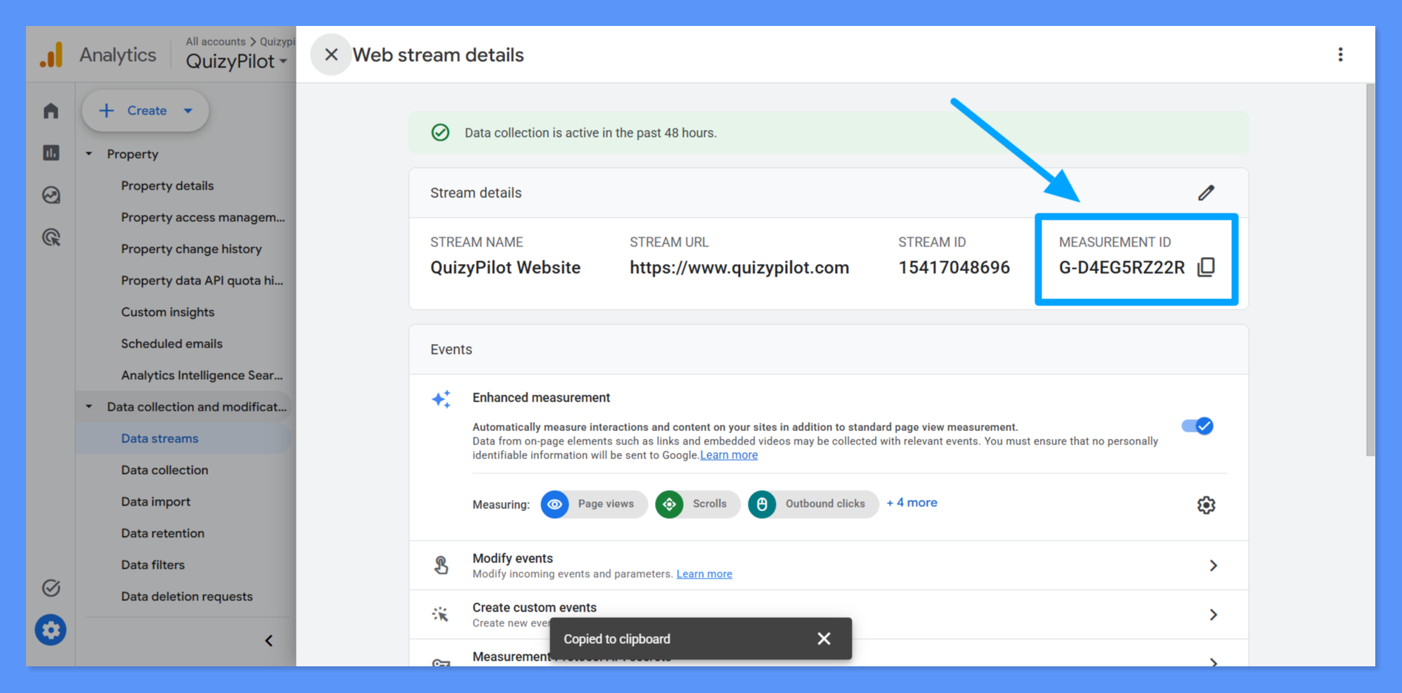Click the Stream ID 15417048696
The width and height of the screenshot is (1402, 693).
pyautogui.click(x=954, y=268)
